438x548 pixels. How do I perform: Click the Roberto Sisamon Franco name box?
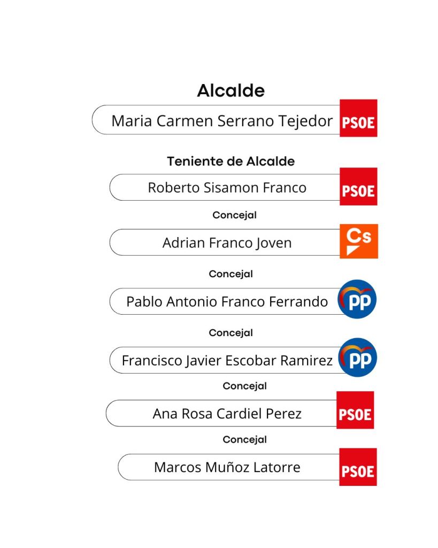tap(227, 188)
